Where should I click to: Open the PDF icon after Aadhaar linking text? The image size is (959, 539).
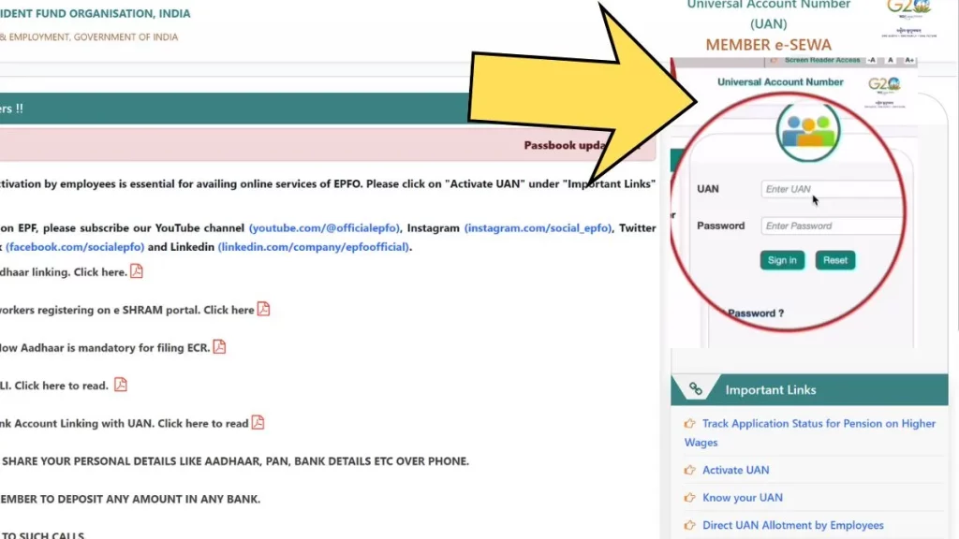[137, 271]
